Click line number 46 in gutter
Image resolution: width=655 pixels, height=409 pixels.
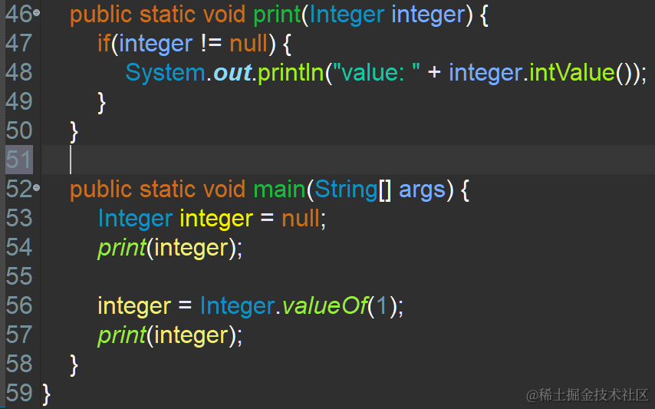[19, 14]
